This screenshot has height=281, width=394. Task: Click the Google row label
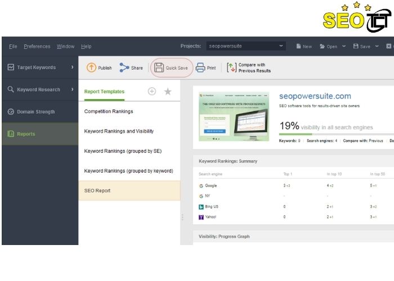(211, 185)
